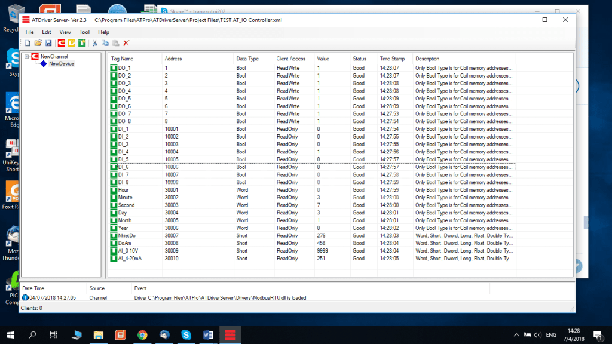Screen dimensions: 612x344
Task: Select the DoAm tag name
Action: 124,244
